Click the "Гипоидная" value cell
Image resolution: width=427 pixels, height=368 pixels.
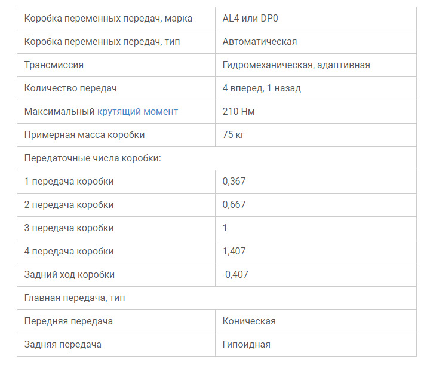(246, 345)
